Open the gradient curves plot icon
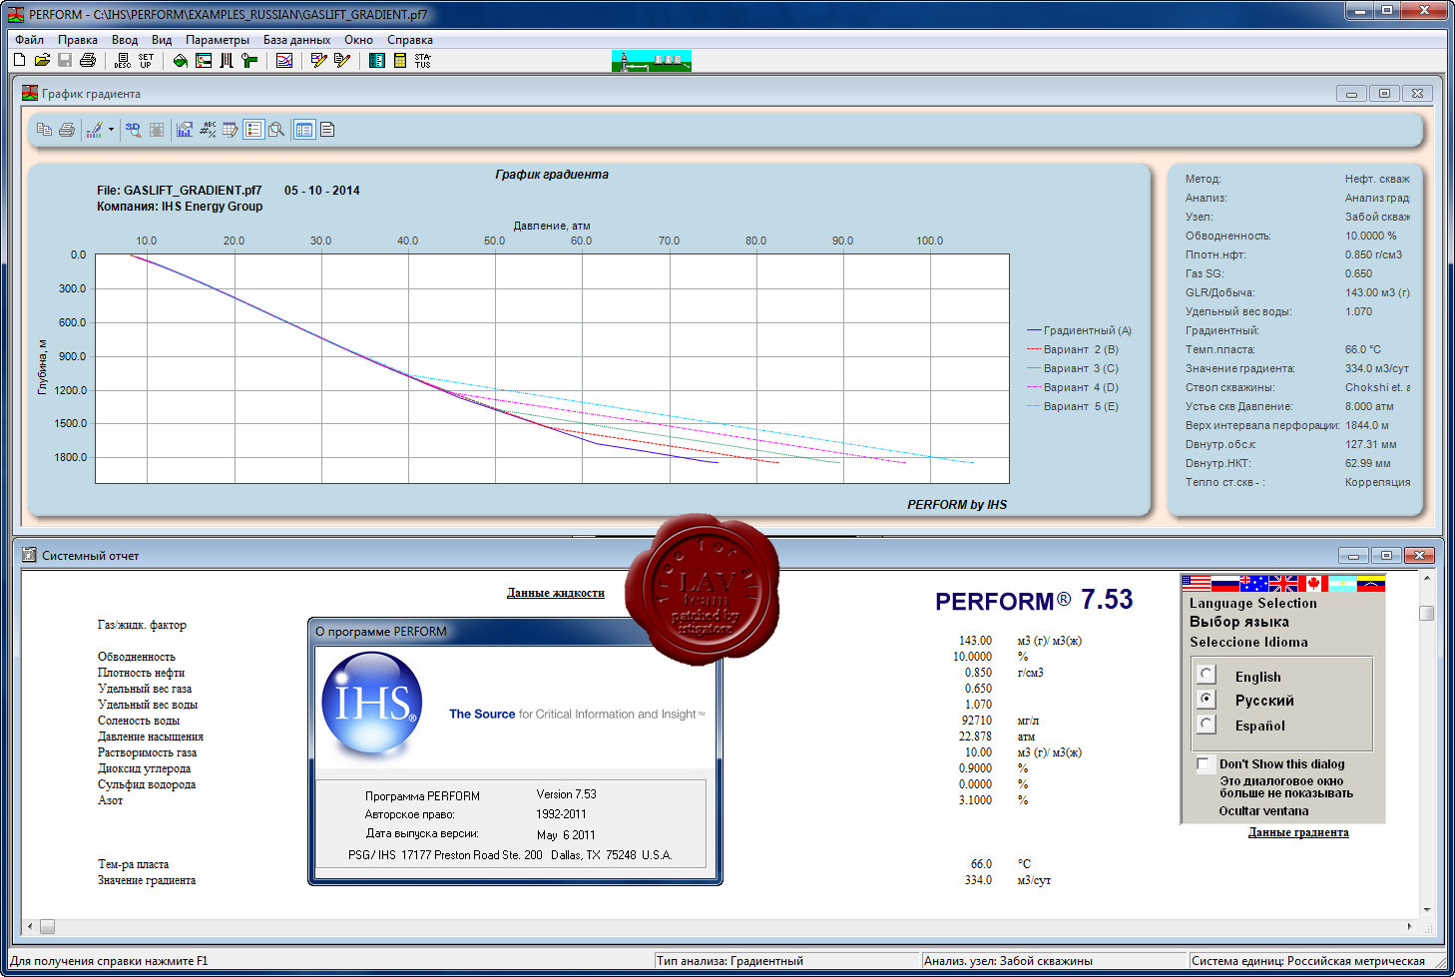Screen dimensions: 1455x977 click(284, 60)
